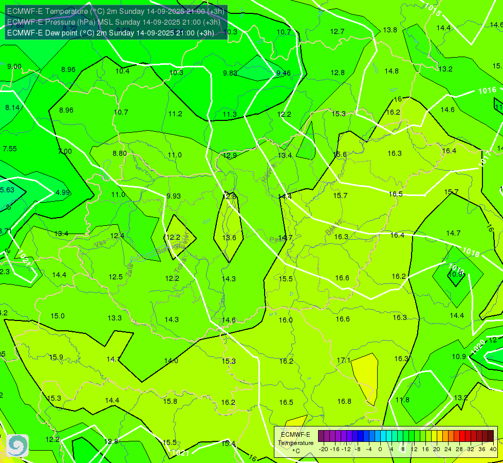Click the 14.0 temperature value

[171, 361]
